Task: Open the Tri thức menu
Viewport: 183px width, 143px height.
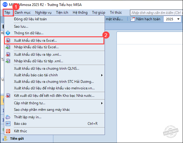Action: coord(116,13)
